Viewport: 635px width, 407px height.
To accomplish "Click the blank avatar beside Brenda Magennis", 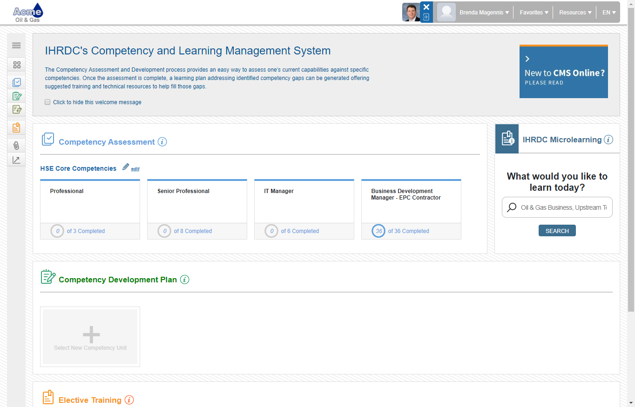I will (446, 12).
